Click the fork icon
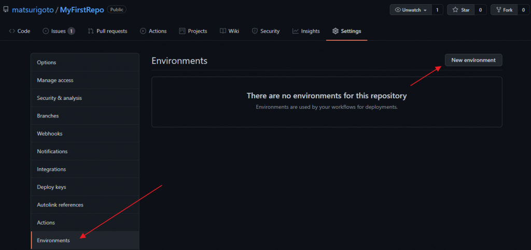The height and width of the screenshot is (250, 531). click(498, 10)
